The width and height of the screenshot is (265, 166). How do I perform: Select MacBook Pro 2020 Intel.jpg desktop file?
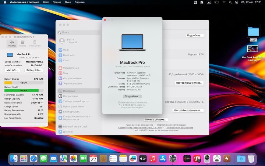253,53
